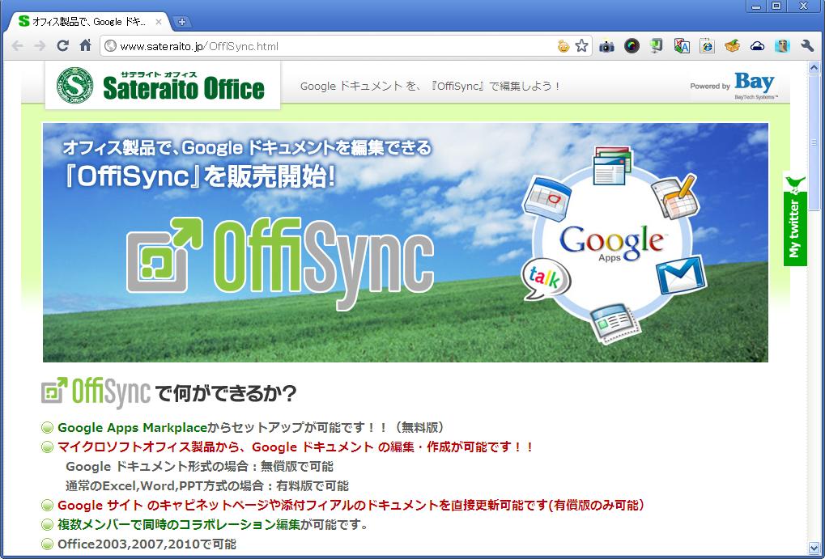Click the Google Talk bubble icon

click(546, 279)
